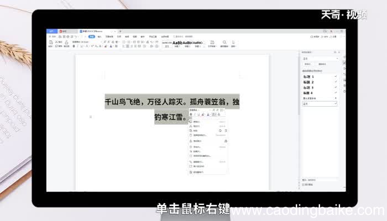Apply 标题 2 style from side panel
Image resolution: width=387 pixels, height=221 pixels.
tap(320, 82)
